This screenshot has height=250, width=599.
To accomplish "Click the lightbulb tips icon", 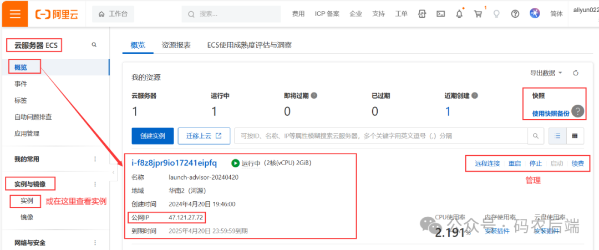I will point(496,14).
